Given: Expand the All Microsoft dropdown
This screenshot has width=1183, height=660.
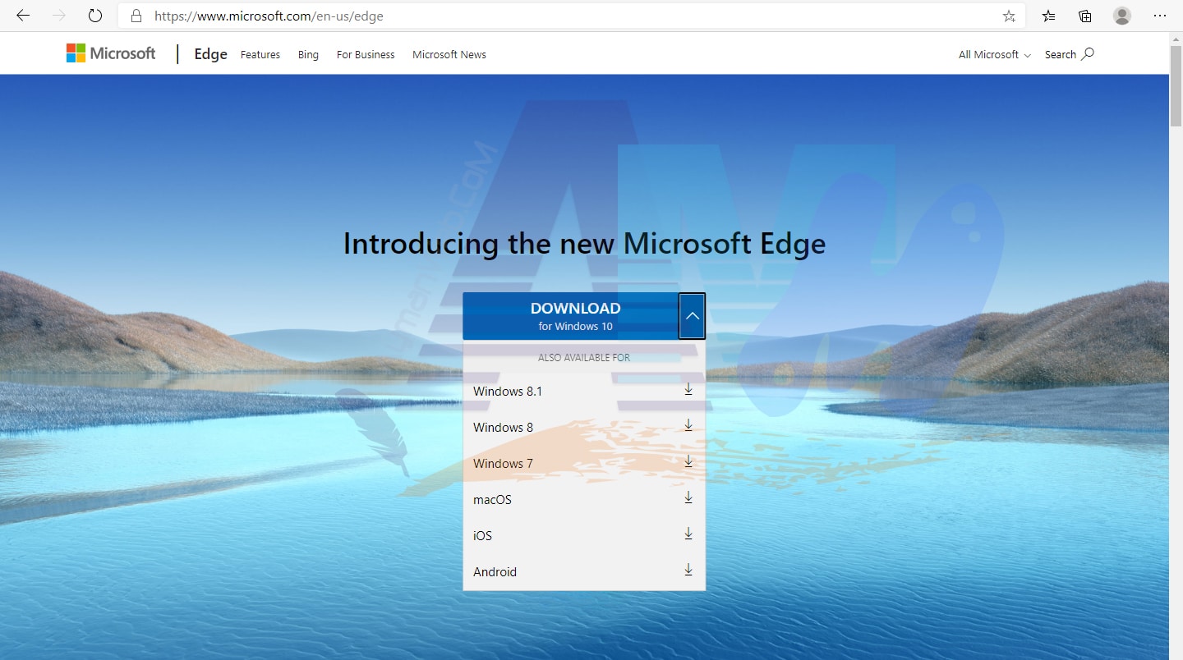Looking at the screenshot, I should pos(994,54).
